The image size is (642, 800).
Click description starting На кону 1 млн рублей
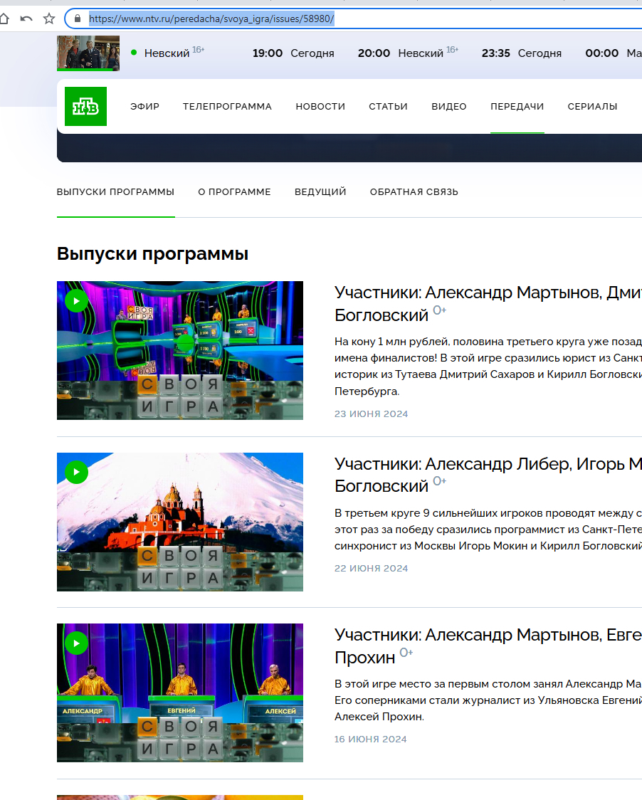488,367
